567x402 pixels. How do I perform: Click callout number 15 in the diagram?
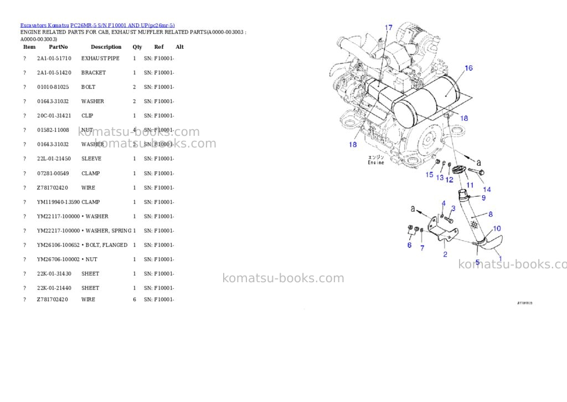pyautogui.click(x=429, y=175)
